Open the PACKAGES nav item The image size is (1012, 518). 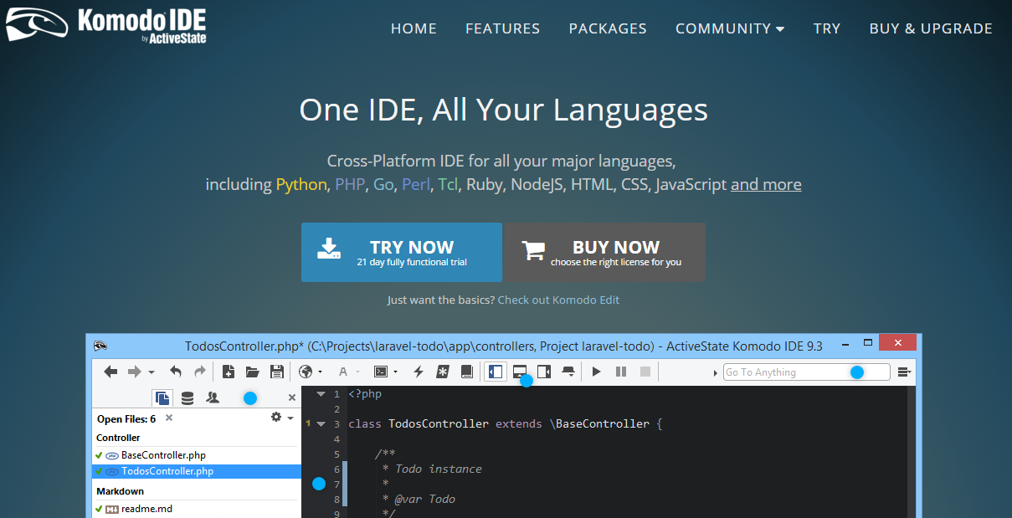608,28
